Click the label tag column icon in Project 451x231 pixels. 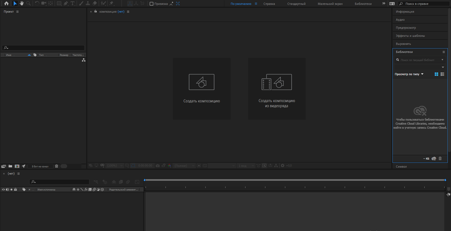35,55
